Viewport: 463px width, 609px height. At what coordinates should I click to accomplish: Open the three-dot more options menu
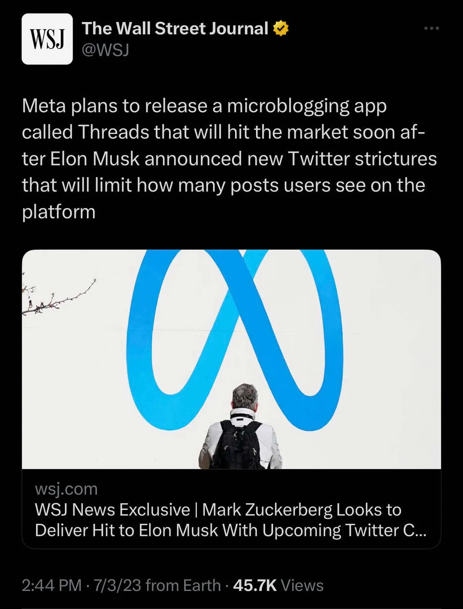click(431, 28)
